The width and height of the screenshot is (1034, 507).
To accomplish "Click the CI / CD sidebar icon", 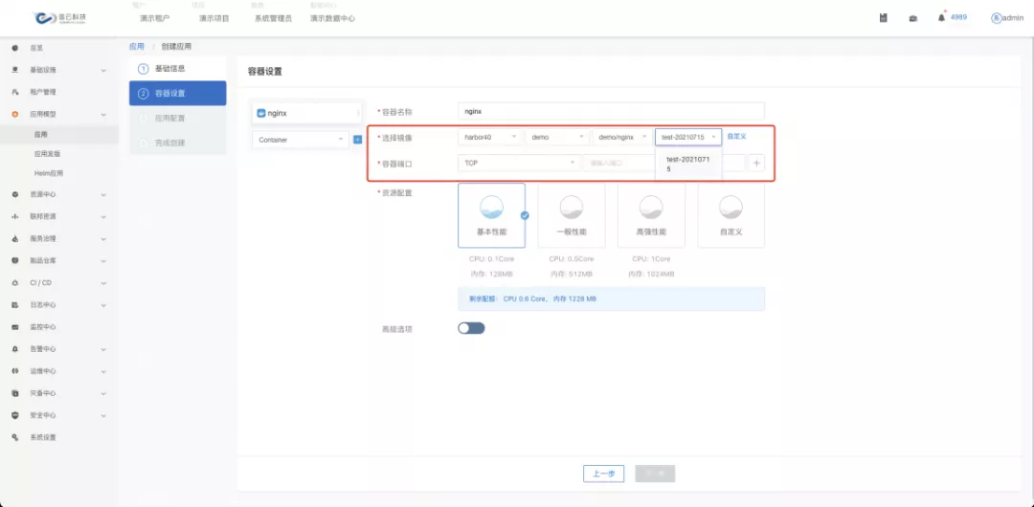I will pos(14,283).
